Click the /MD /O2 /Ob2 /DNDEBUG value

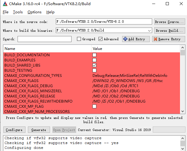coord(116,96)
